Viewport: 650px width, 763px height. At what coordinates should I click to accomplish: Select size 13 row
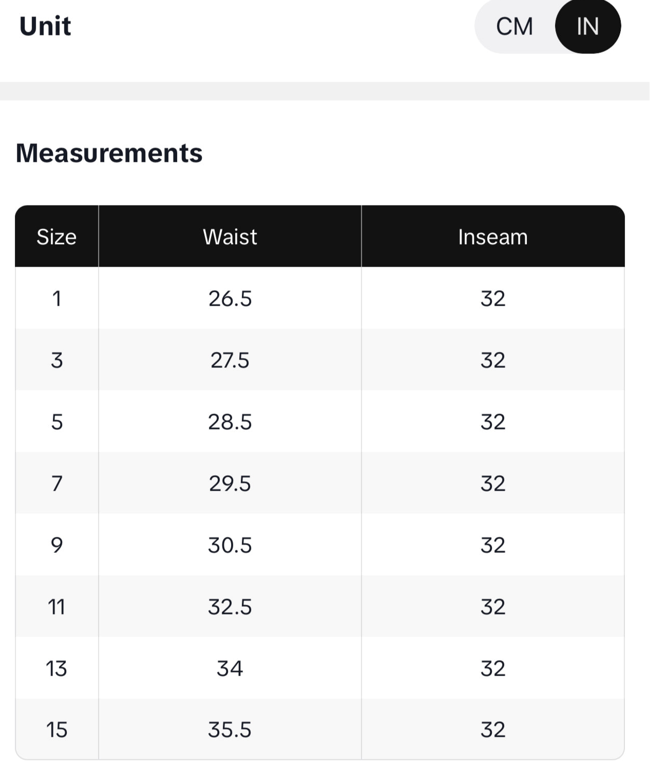56,668
